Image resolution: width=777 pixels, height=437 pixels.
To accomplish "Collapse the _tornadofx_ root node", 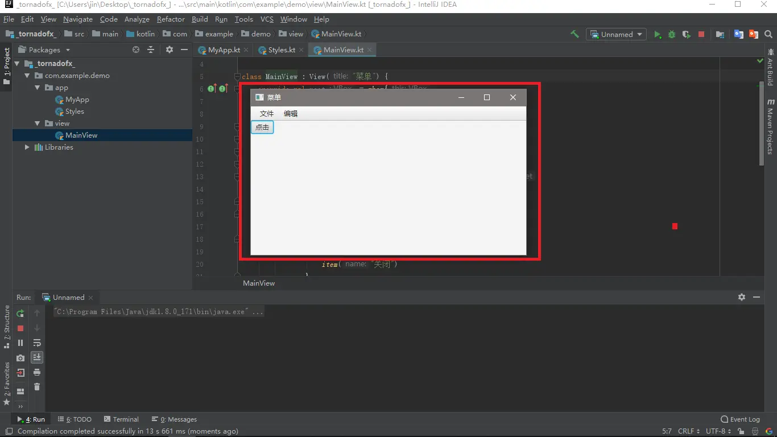I will (x=17, y=63).
